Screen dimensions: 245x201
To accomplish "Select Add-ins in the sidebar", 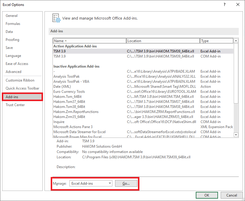I will click(x=23, y=97).
